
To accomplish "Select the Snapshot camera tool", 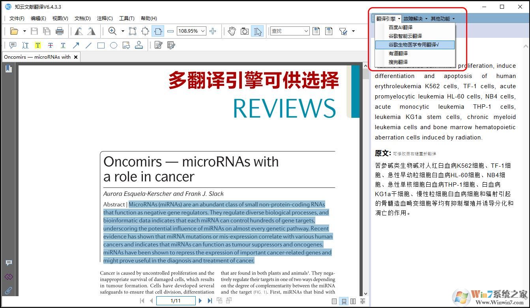I will 245,31.
